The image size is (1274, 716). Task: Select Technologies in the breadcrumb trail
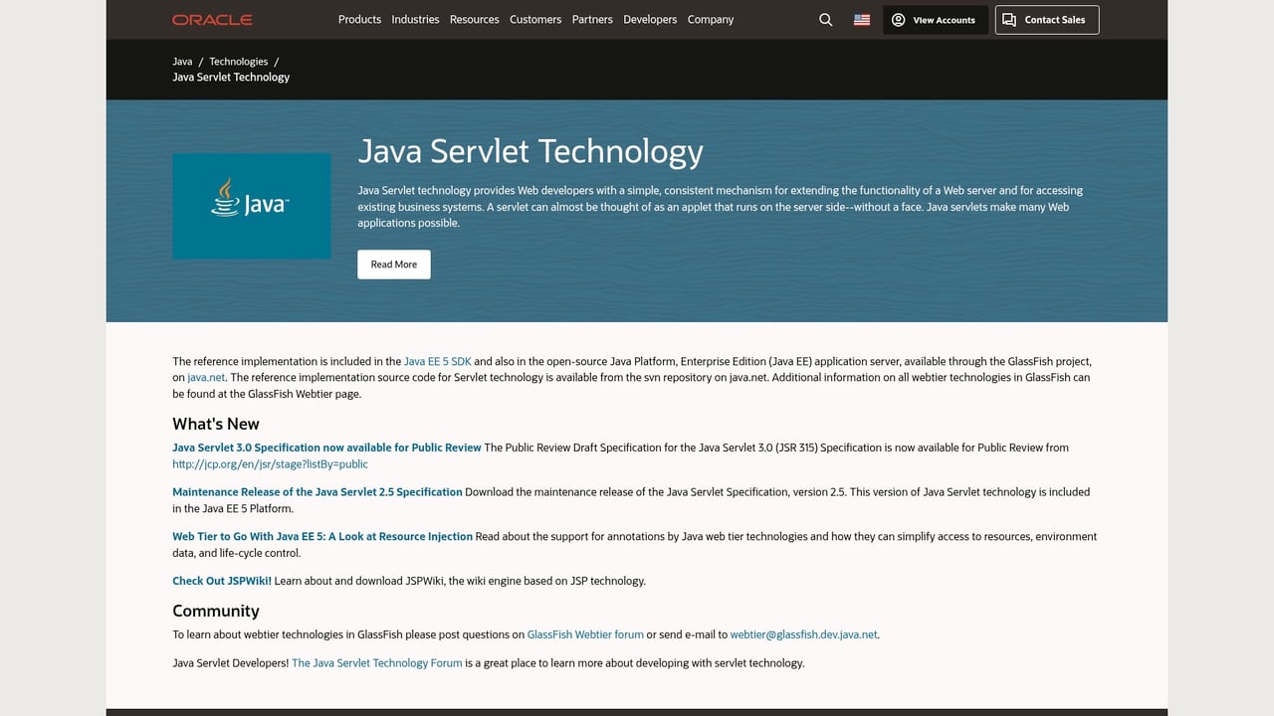point(238,61)
